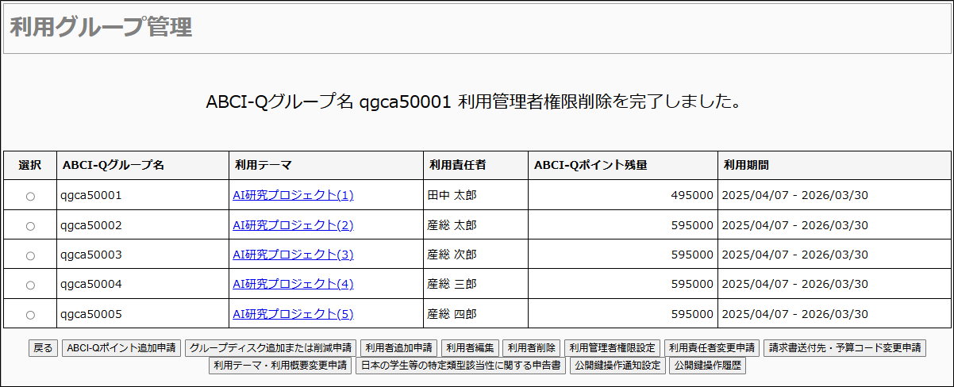Screen dimensions: 954x387
Task: Select the radio button for qgca50001
Action: point(30,196)
